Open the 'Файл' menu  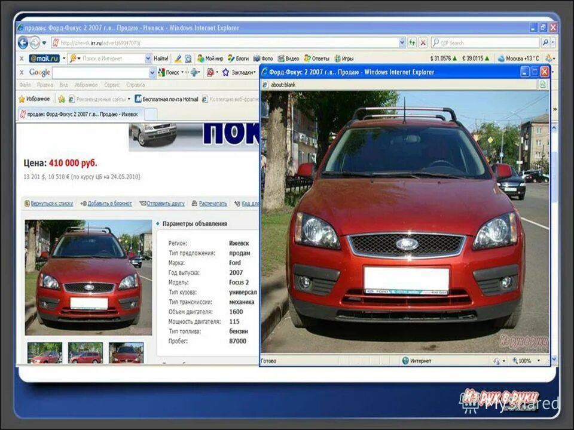[25, 85]
